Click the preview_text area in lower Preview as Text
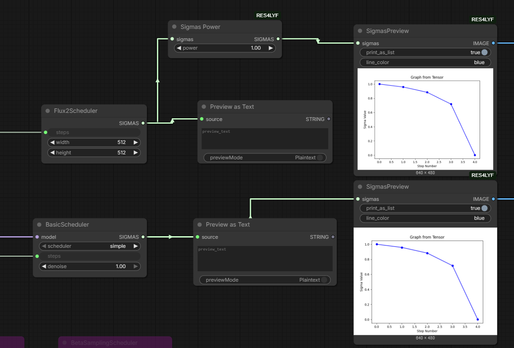 (x=265, y=259)
